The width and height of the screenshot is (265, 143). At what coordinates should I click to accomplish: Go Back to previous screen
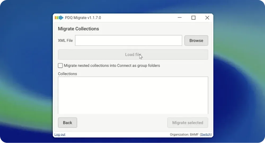tap(67, 123)
